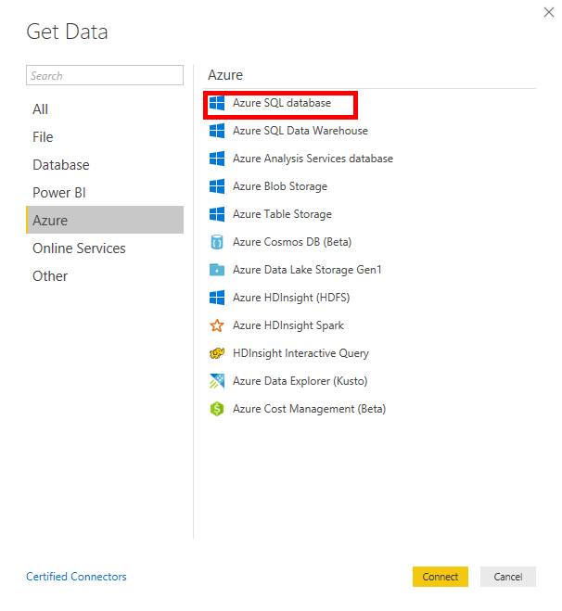This screenshot has height=611, width=562.
Task: Click the Azure Data Lake Storage folder icon
Action: [217, 270]
